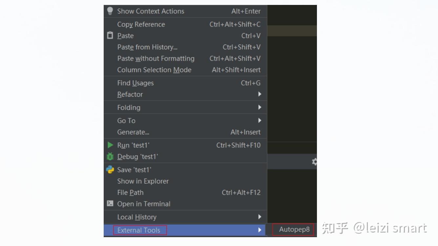Expand the Folding submenu arrow

click(x=260, y=107)
